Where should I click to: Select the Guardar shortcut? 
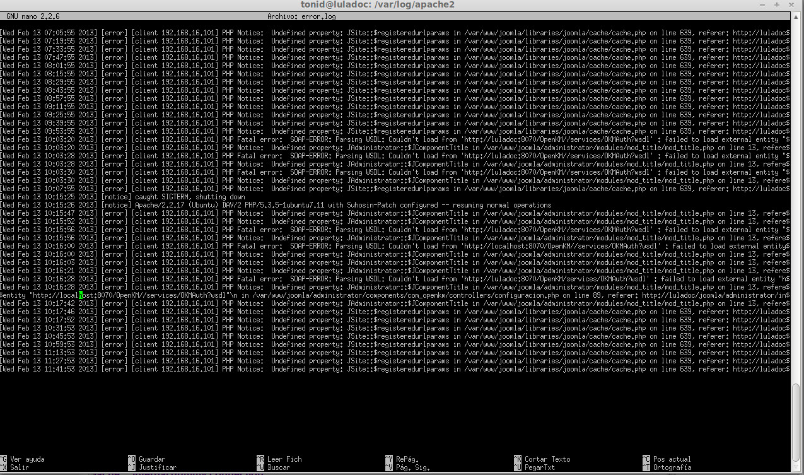point(151,459)
